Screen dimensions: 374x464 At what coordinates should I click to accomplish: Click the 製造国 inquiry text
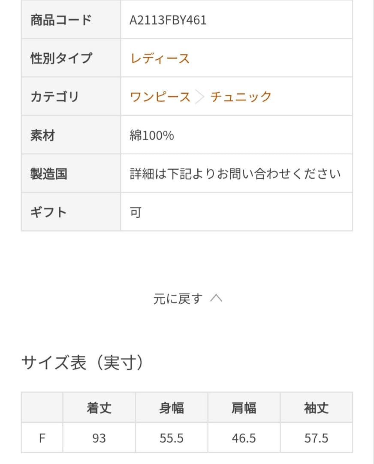click(235, 174)
